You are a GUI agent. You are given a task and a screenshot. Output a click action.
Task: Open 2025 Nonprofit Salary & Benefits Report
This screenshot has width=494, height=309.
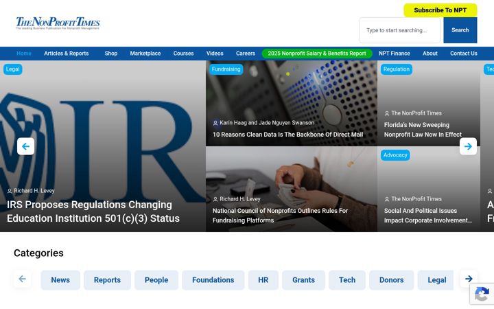tap(317, 54)
